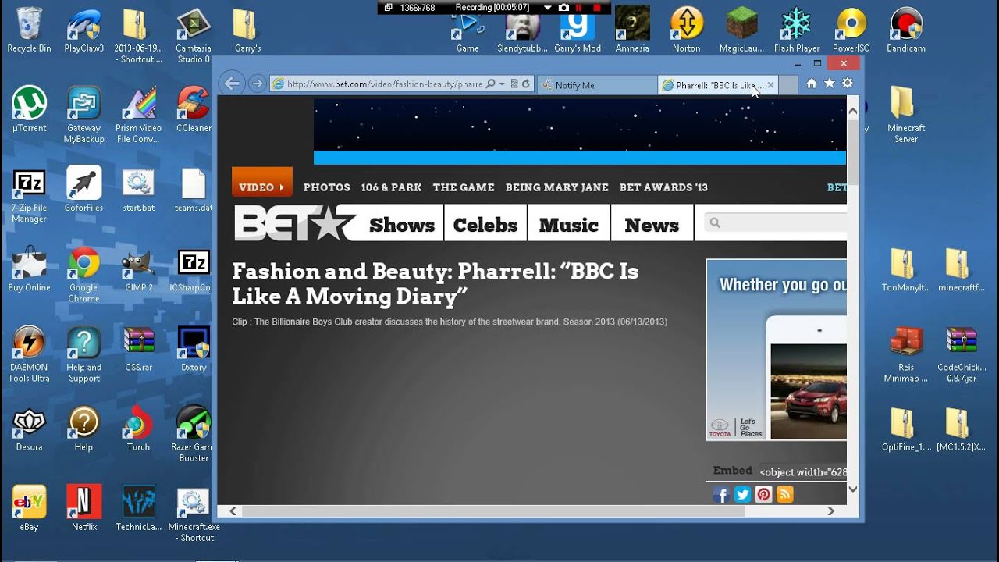Switch to the Notify Me tab
The image size is (999, 562).
[597, 85]
